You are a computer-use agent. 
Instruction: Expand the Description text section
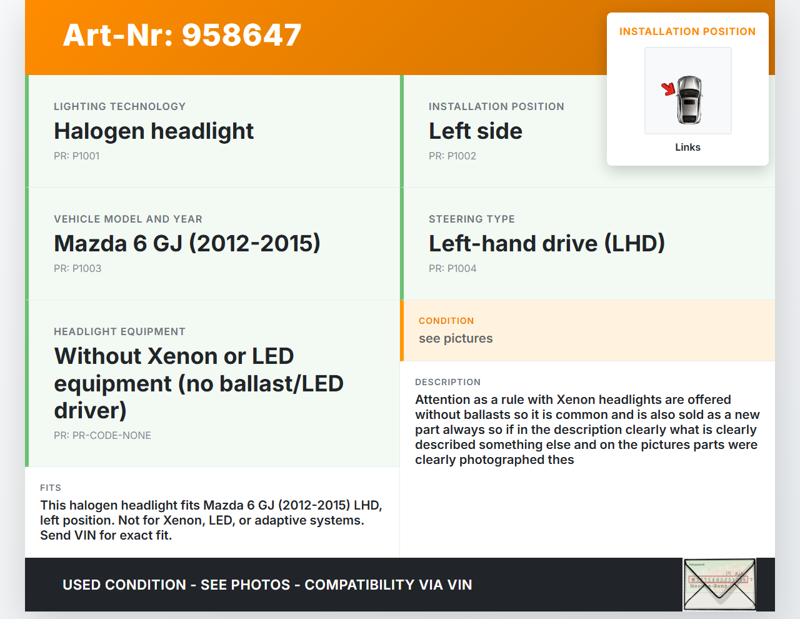click(587, 429)
